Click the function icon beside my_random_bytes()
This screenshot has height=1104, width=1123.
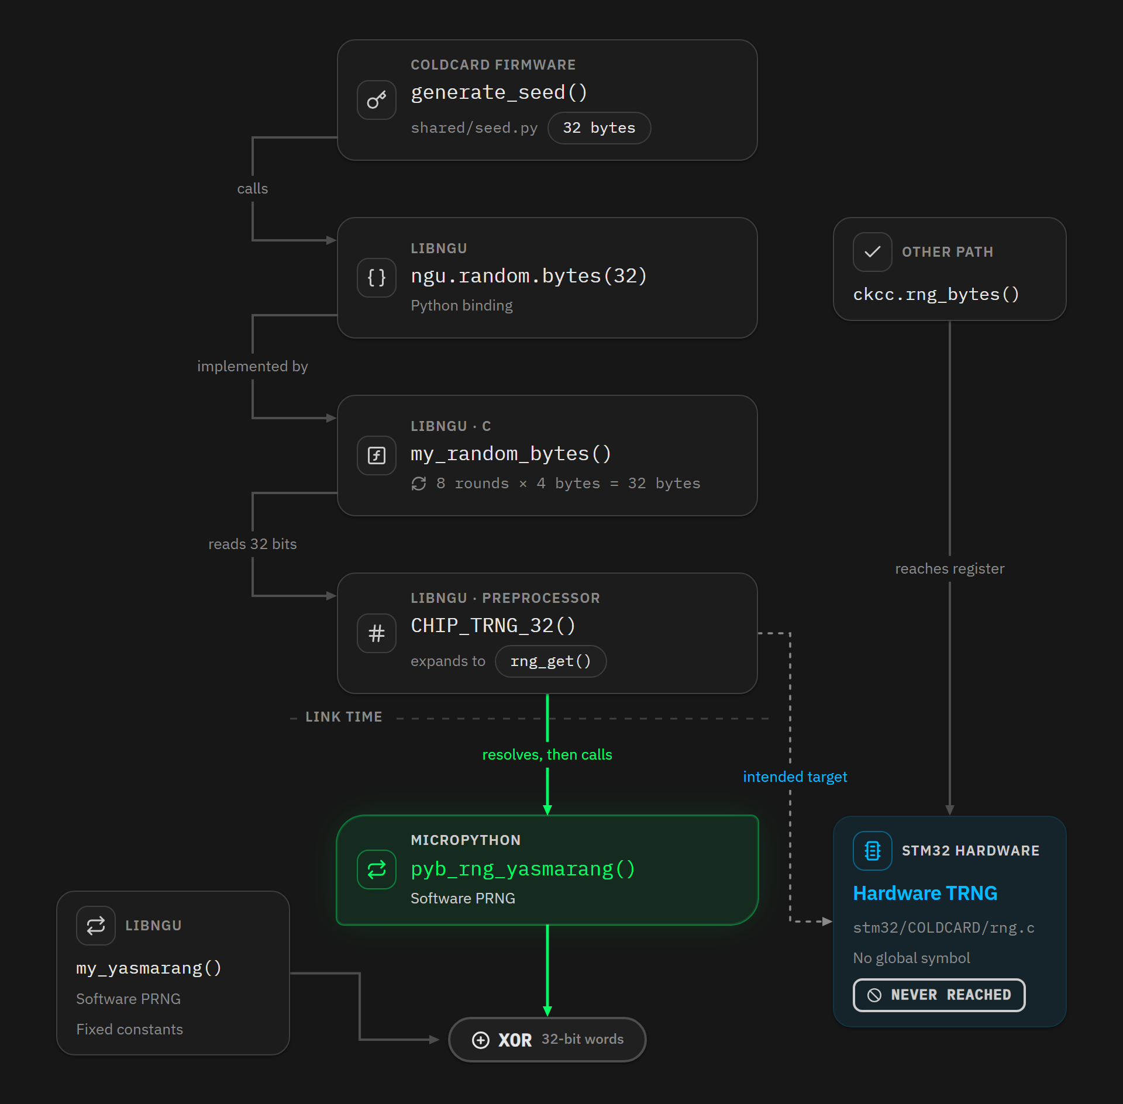tap(377, 456)
